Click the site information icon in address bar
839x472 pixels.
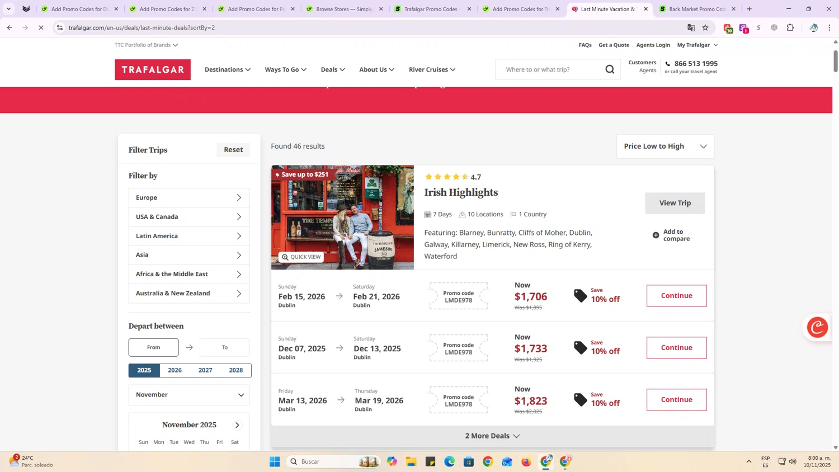(x=60, y=27)
